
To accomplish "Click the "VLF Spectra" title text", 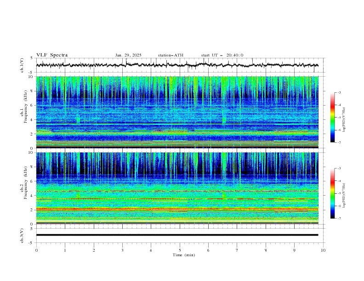I will [52, 55].
